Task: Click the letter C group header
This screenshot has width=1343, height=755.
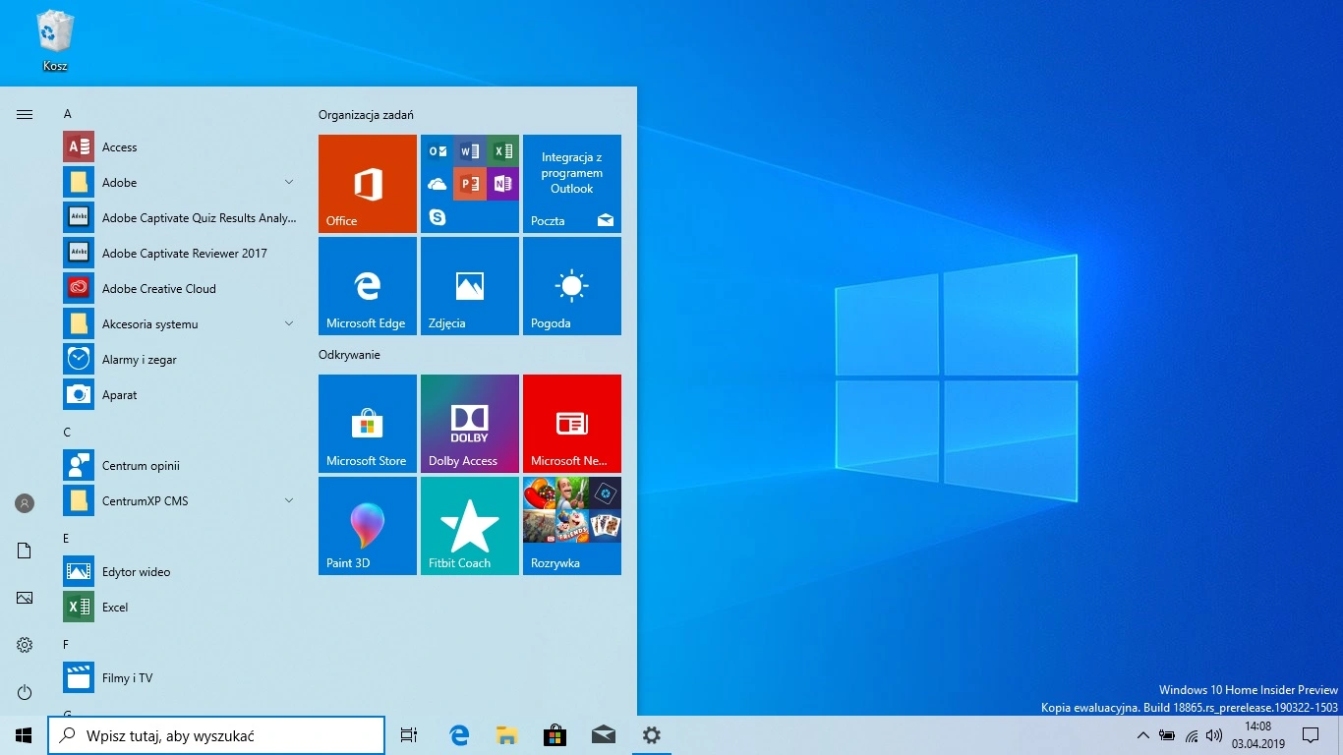Action: click(67, 433)
